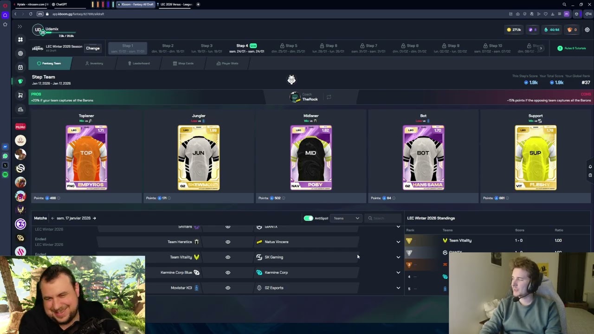Open the settings gear icon
Viewport: 594px width, 334px height.
pyautogui.click(x=587, y=30)
